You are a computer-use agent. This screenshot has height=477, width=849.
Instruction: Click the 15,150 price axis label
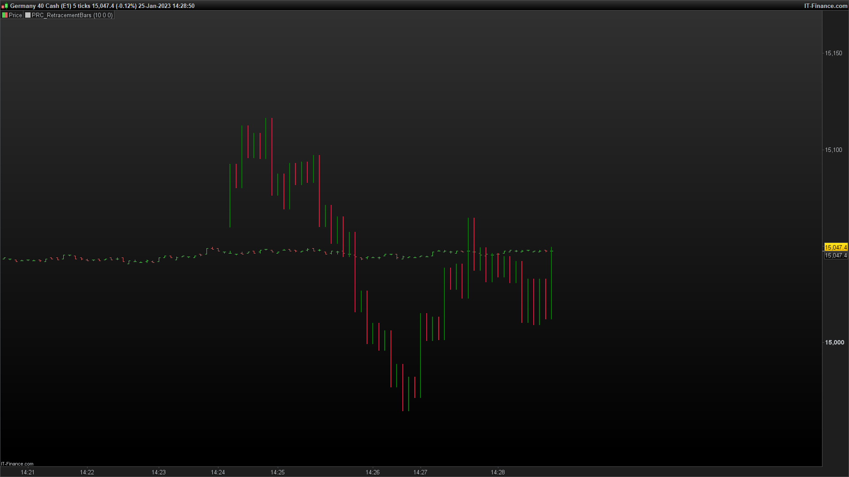pos(834,53)
